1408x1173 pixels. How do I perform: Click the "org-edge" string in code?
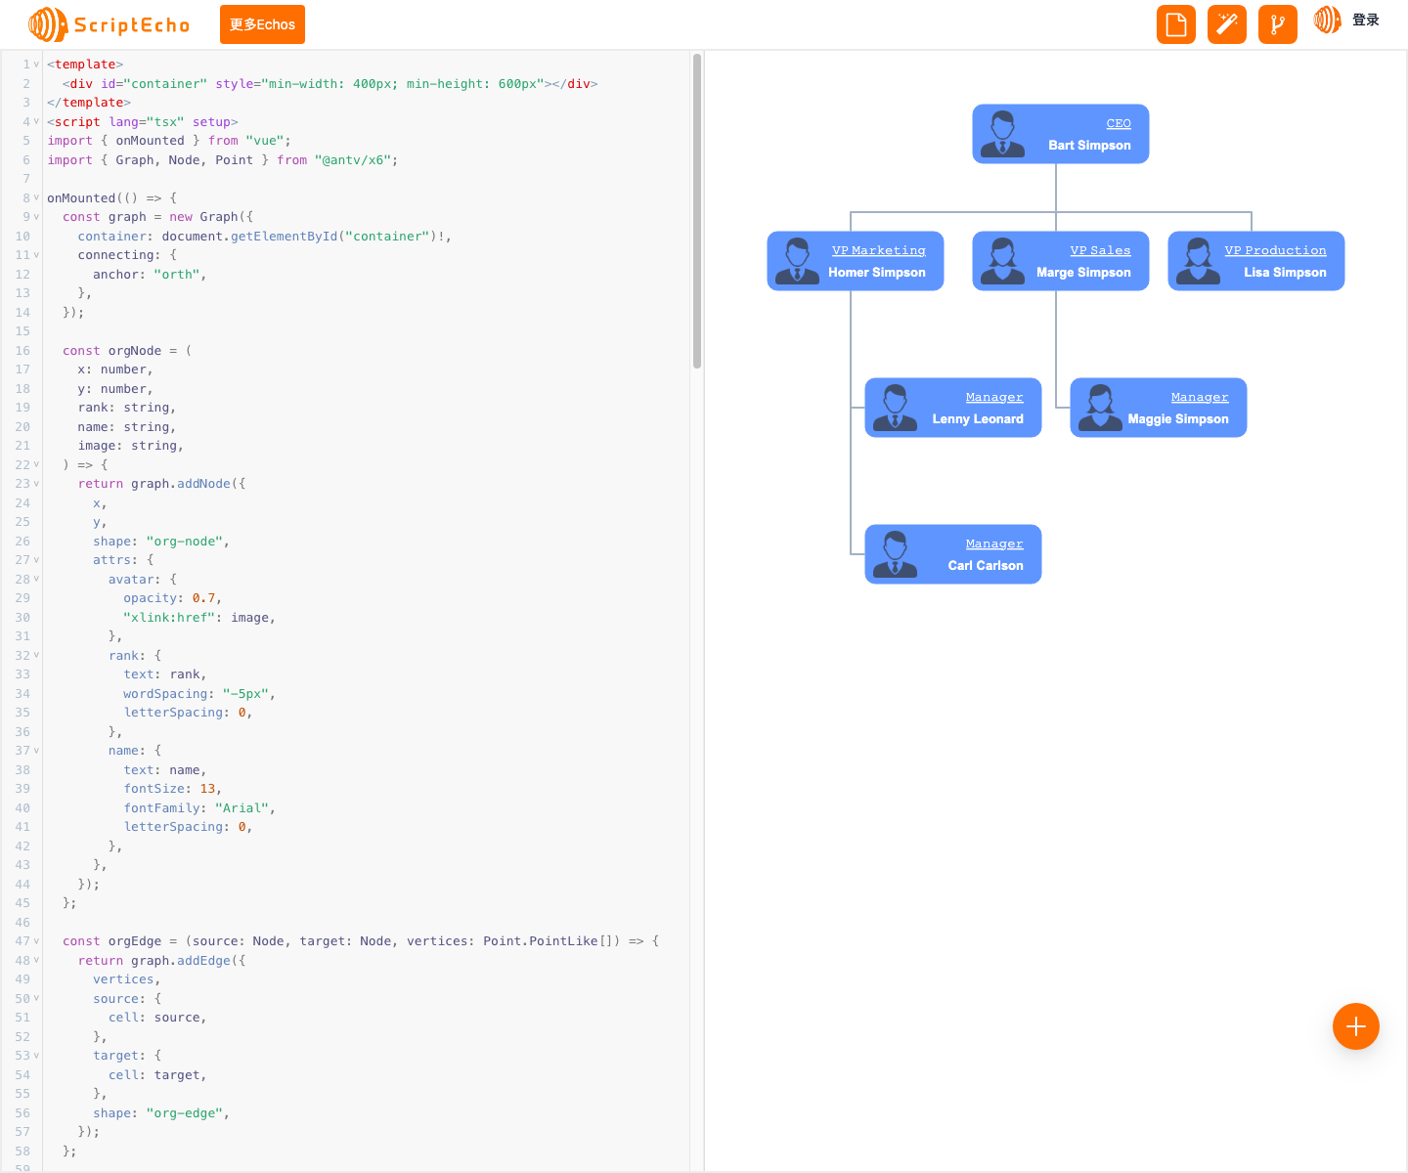185,1113
